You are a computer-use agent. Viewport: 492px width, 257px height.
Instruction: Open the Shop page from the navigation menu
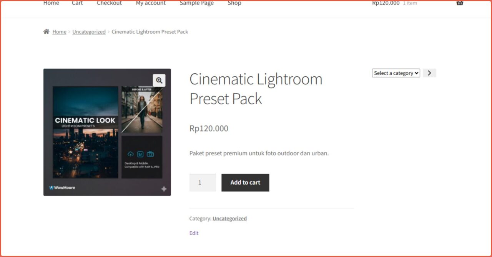[x=234, y=3]
